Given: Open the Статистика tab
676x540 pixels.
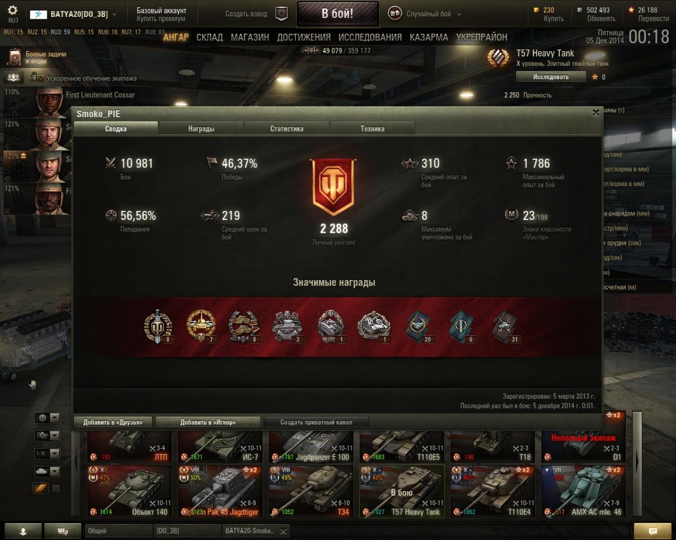Looking at the screenshot, I should click(287, 129).
